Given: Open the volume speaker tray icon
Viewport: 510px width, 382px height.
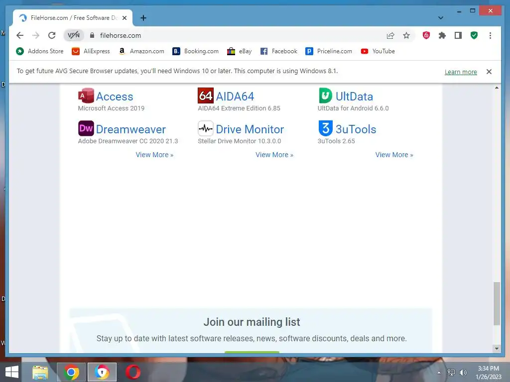Looking at the screenshot, I should (463, 372).
